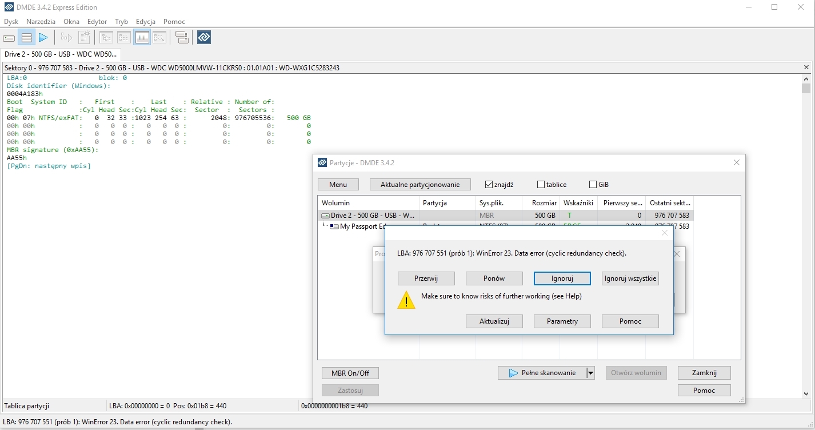Viewport: 815px width, 430px height.
Task: Click the [PgDn: następny wpis] link text
Action: pos(49,166)
